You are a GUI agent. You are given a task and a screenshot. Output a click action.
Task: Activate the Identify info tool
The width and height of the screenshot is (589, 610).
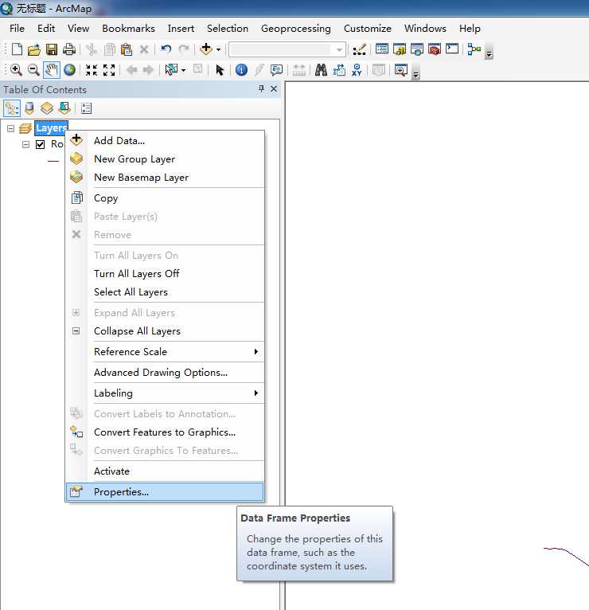click(241, 70)
